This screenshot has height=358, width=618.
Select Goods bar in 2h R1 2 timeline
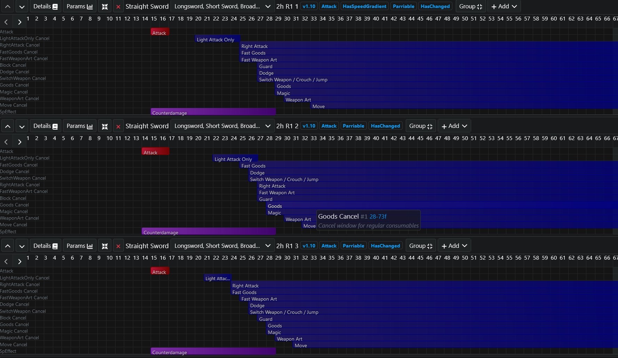tap(442, 206)
